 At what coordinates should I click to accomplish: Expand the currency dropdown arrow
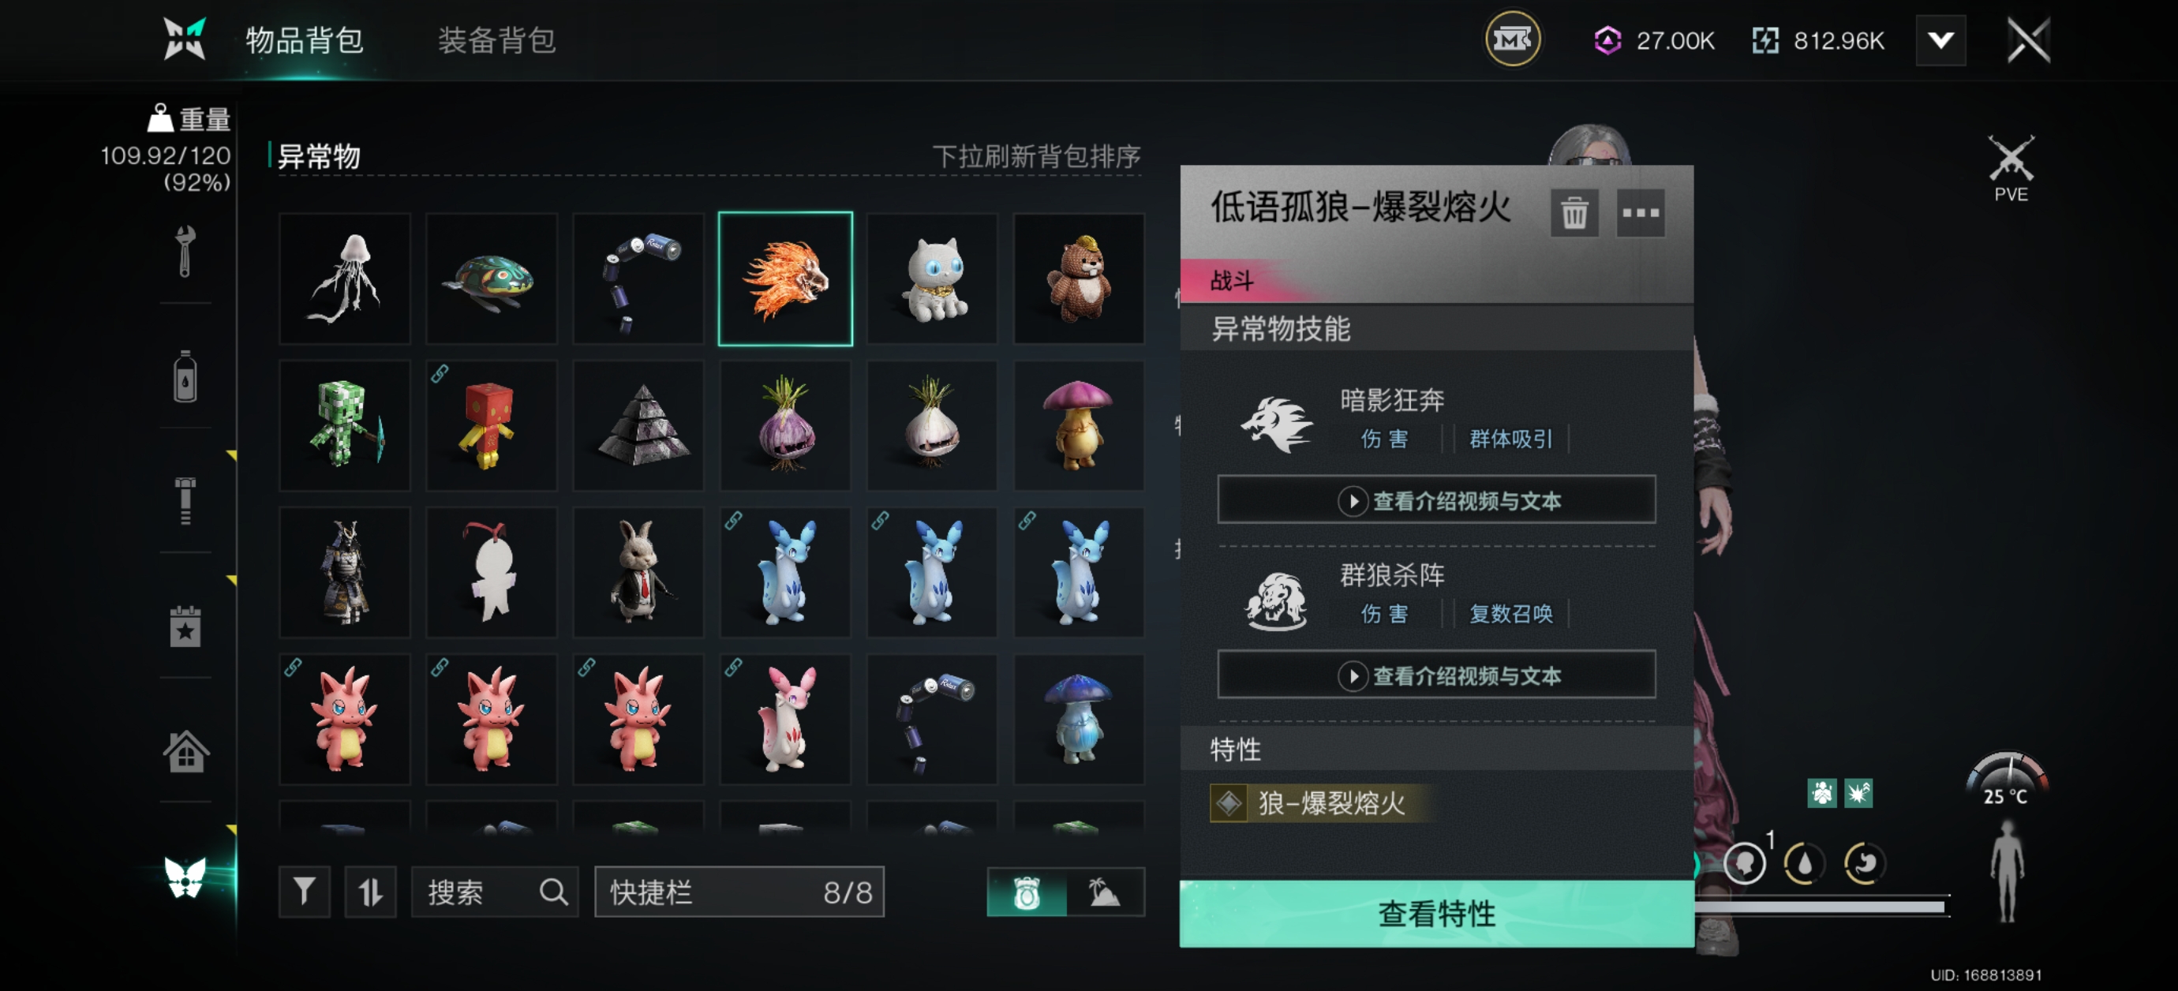click(1940, 39)
